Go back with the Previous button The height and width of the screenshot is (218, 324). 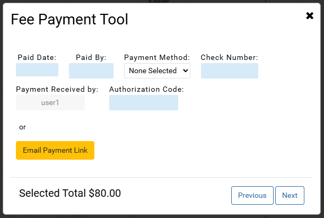point(252,195)
